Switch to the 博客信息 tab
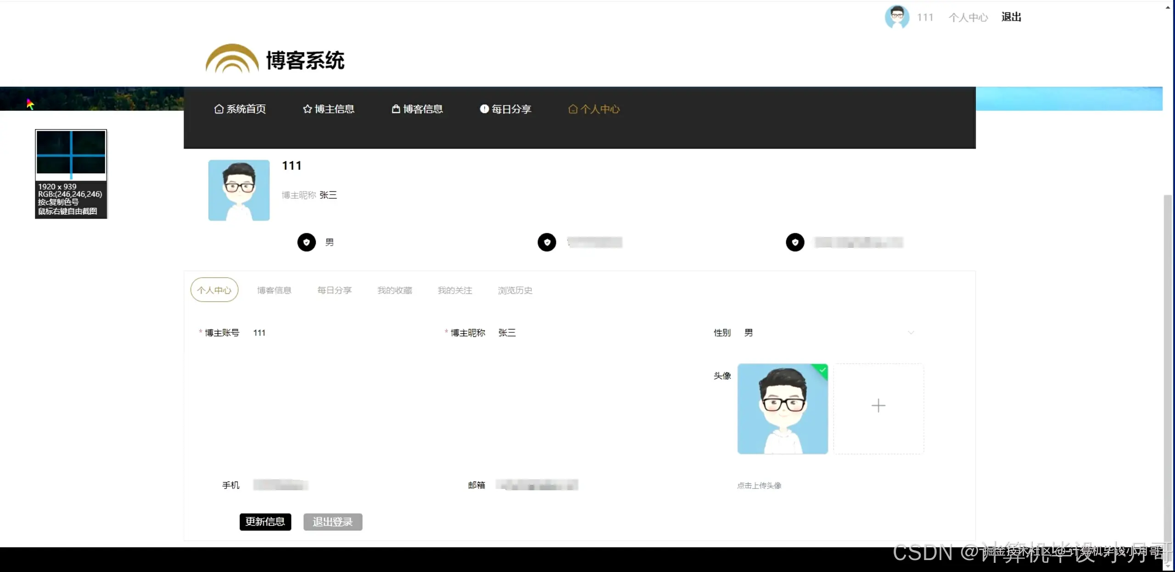 coord(274,290)
